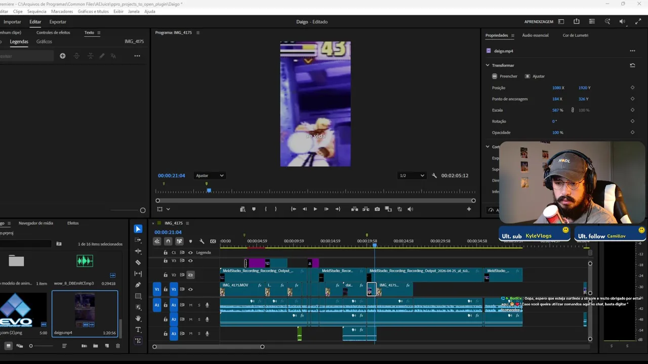The height and width of the screenshot is (364, 648).
Task: Open quick export share icon
Action: 577,22
